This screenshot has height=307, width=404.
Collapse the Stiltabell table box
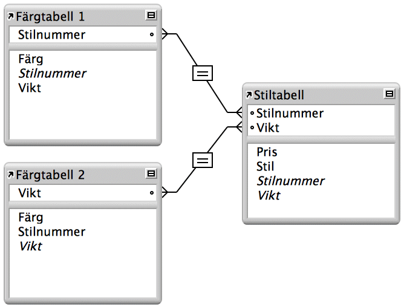(389, 94)
